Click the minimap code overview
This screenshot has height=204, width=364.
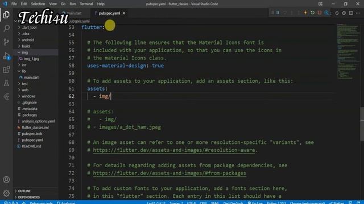tap(348, 51)
